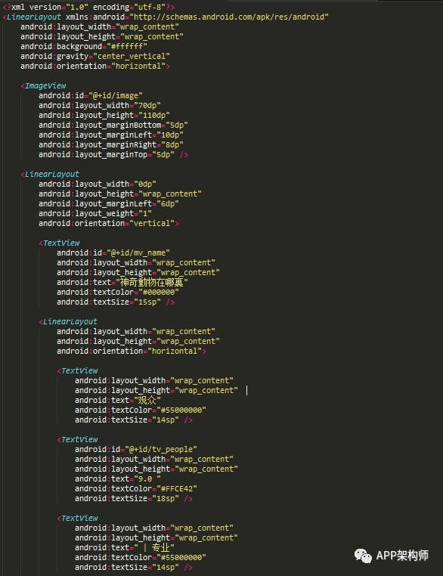Click the textSize="18sp" attribute
443x576 pixels.
tap(127, 498)
